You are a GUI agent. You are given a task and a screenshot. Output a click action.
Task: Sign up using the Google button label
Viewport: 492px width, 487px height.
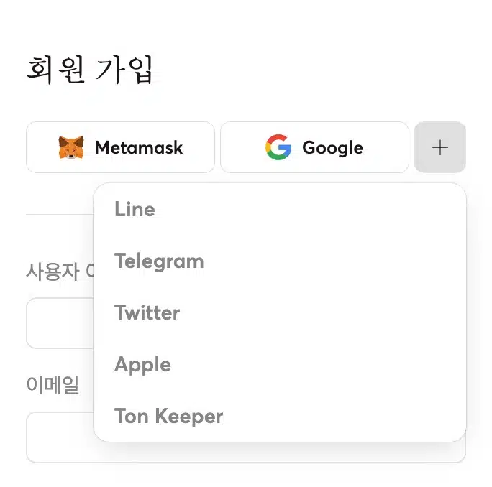tap(332, 148)
